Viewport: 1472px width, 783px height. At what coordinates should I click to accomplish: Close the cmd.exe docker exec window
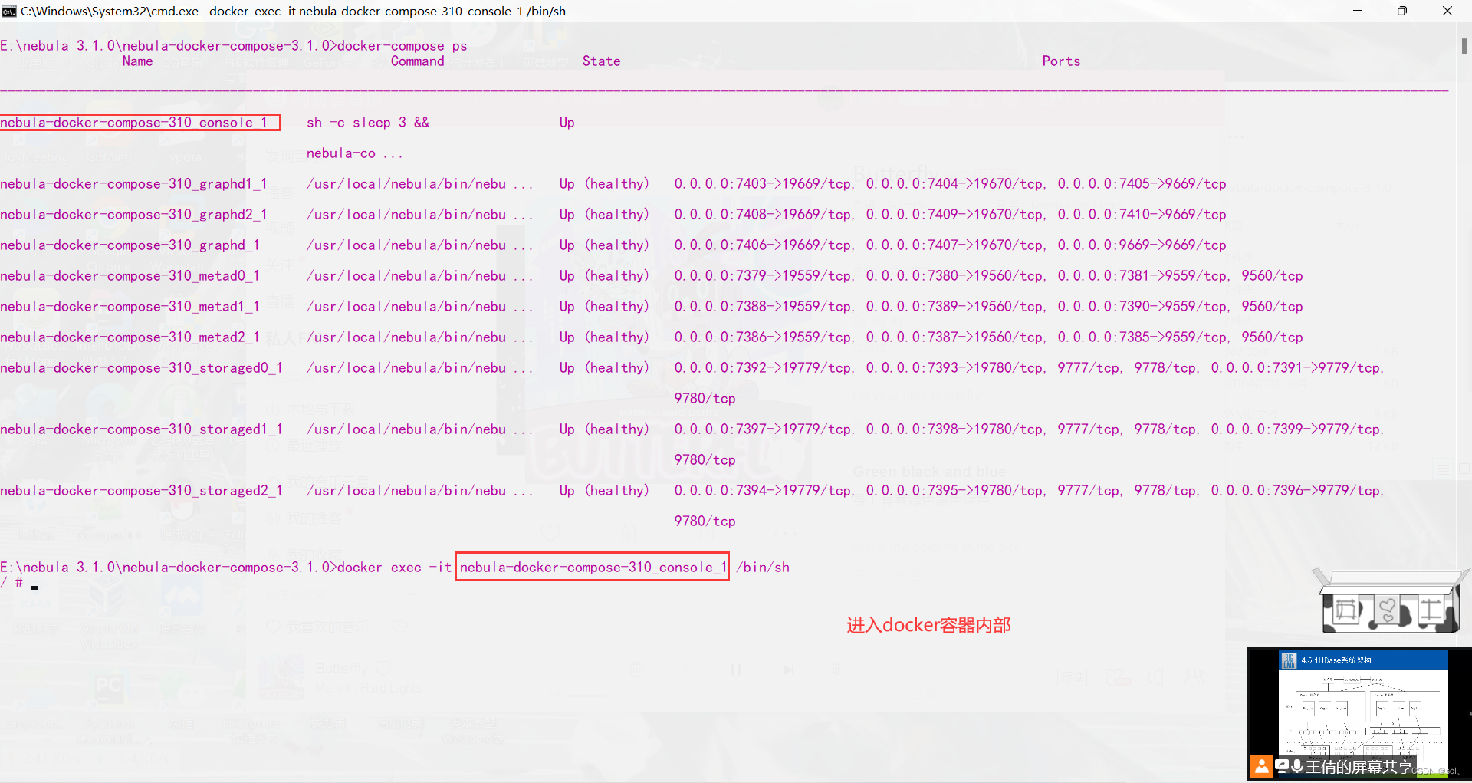coord(1447,11)
